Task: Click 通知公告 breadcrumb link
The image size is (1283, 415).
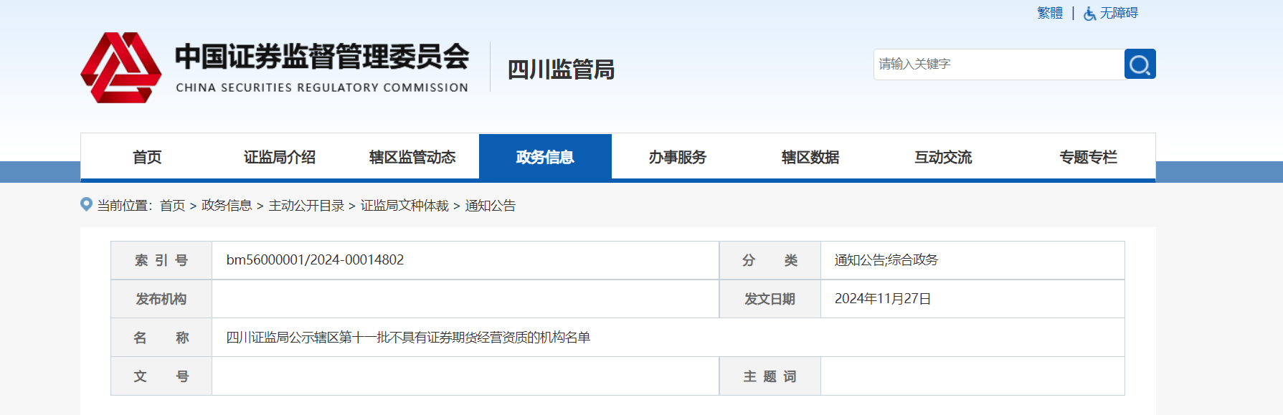Action: (491, 206)
